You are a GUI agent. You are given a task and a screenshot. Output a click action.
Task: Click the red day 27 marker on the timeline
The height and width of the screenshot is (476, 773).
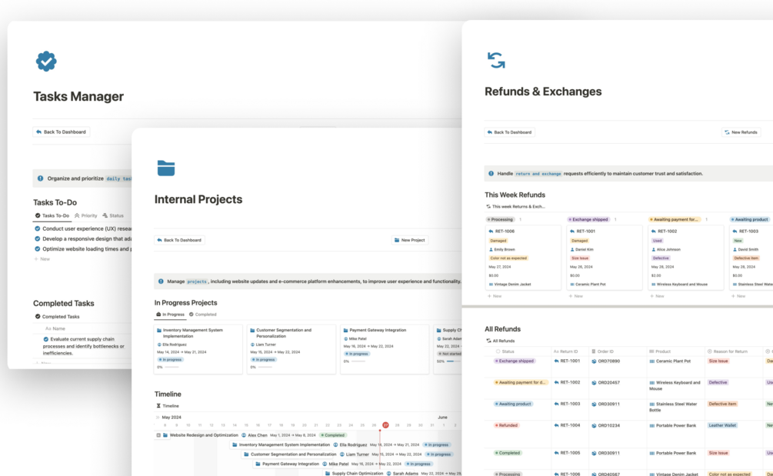385,424
